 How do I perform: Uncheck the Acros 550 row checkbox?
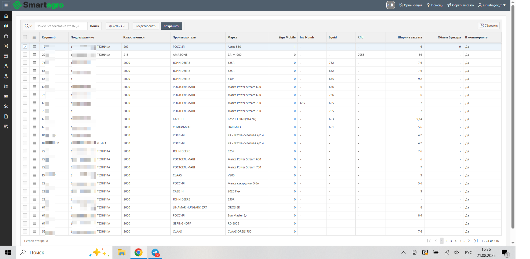[25, 47]
